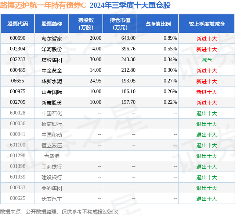
Task: Select stock code 601100
Action: point(18,145)
